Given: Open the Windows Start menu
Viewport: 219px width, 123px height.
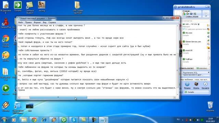Looking at the screenshot, I should 4,120.
